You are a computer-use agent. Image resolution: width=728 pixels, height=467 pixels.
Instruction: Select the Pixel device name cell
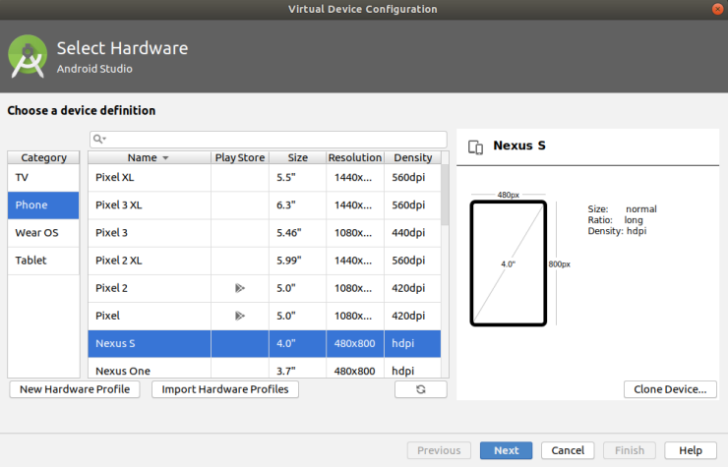point(149,317)
